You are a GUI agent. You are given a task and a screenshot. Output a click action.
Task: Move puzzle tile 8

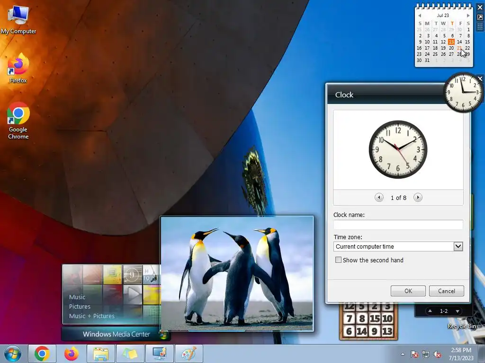[362, 318]
